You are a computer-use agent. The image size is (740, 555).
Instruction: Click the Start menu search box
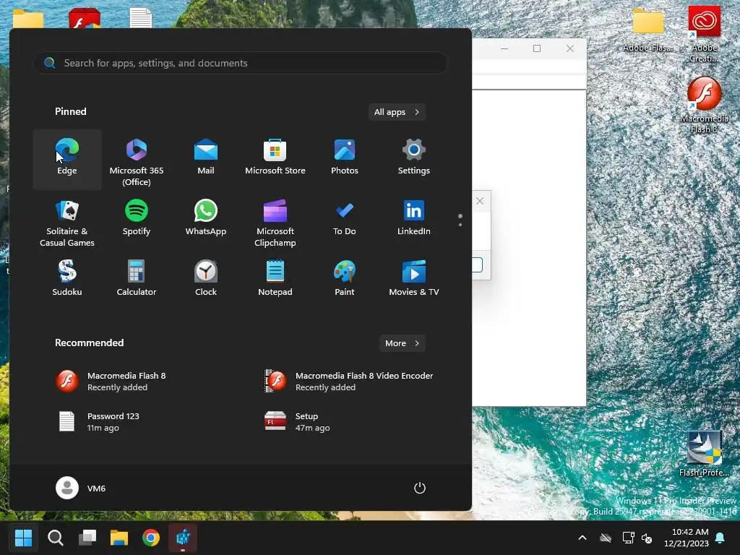pyautogui.click(x=240, y=63)
